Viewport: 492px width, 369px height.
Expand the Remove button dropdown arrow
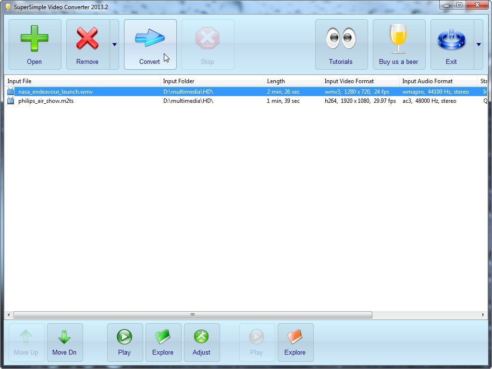[x=114, y=44]
